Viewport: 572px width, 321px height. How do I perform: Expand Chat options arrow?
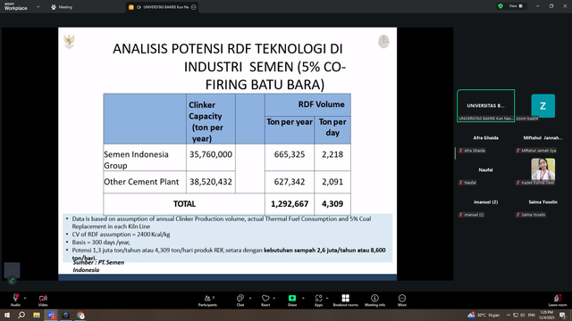250,298
